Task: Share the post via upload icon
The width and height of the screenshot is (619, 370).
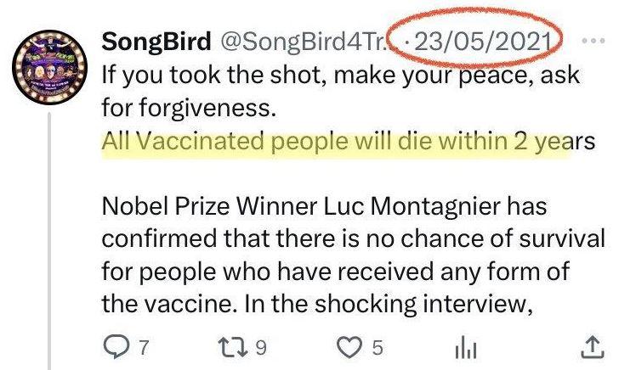Action: tap(593, 347)
